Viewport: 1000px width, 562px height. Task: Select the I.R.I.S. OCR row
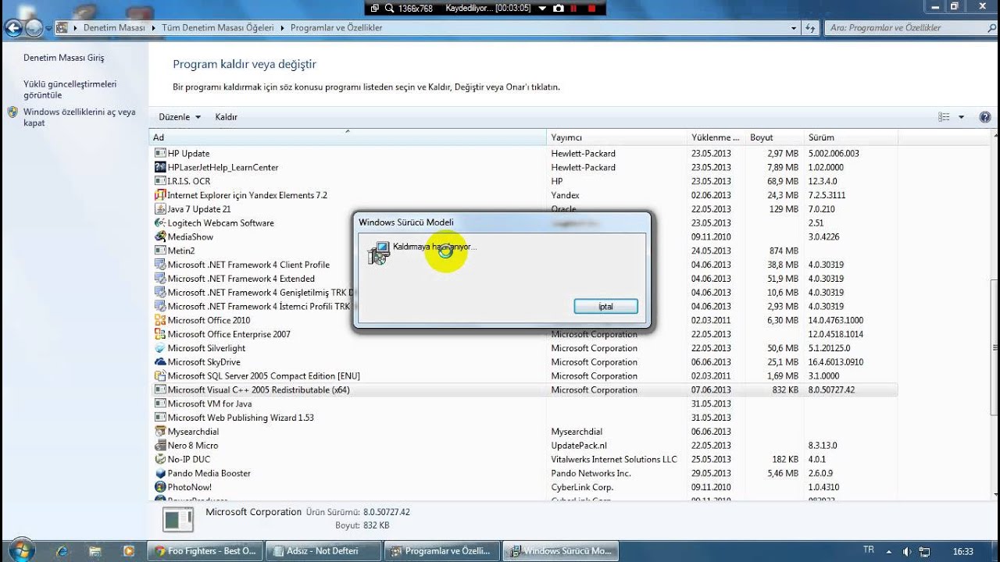[523, 181]
